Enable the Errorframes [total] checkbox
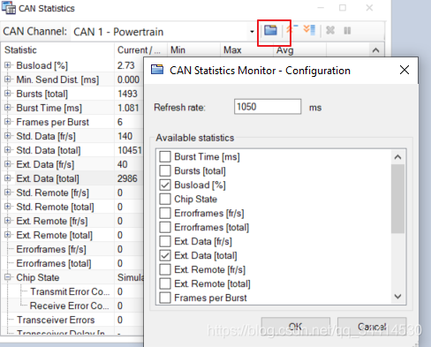Image resolution: width=431 pixels, height=347 pixels. click(x=165, y=227)
